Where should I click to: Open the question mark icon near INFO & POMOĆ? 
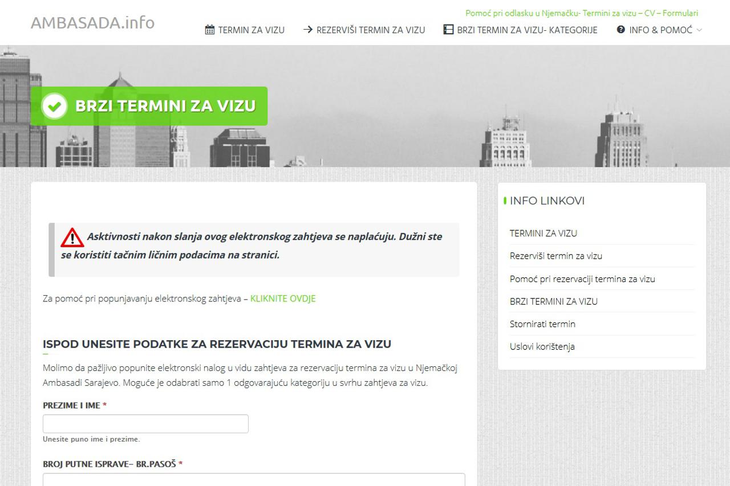click(620, 30)
